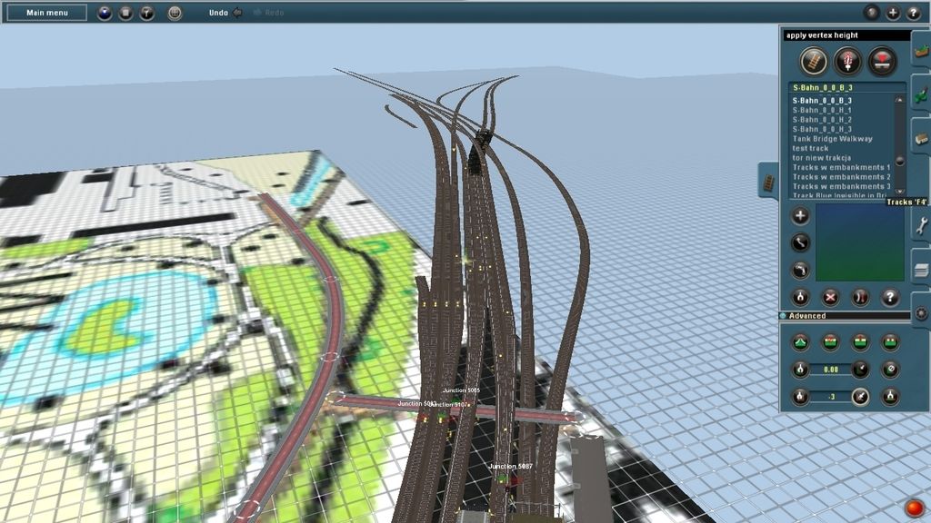This screenshot has width=931, height=523.
Task: Click Add Track plus tool
Action: (800, 216)
